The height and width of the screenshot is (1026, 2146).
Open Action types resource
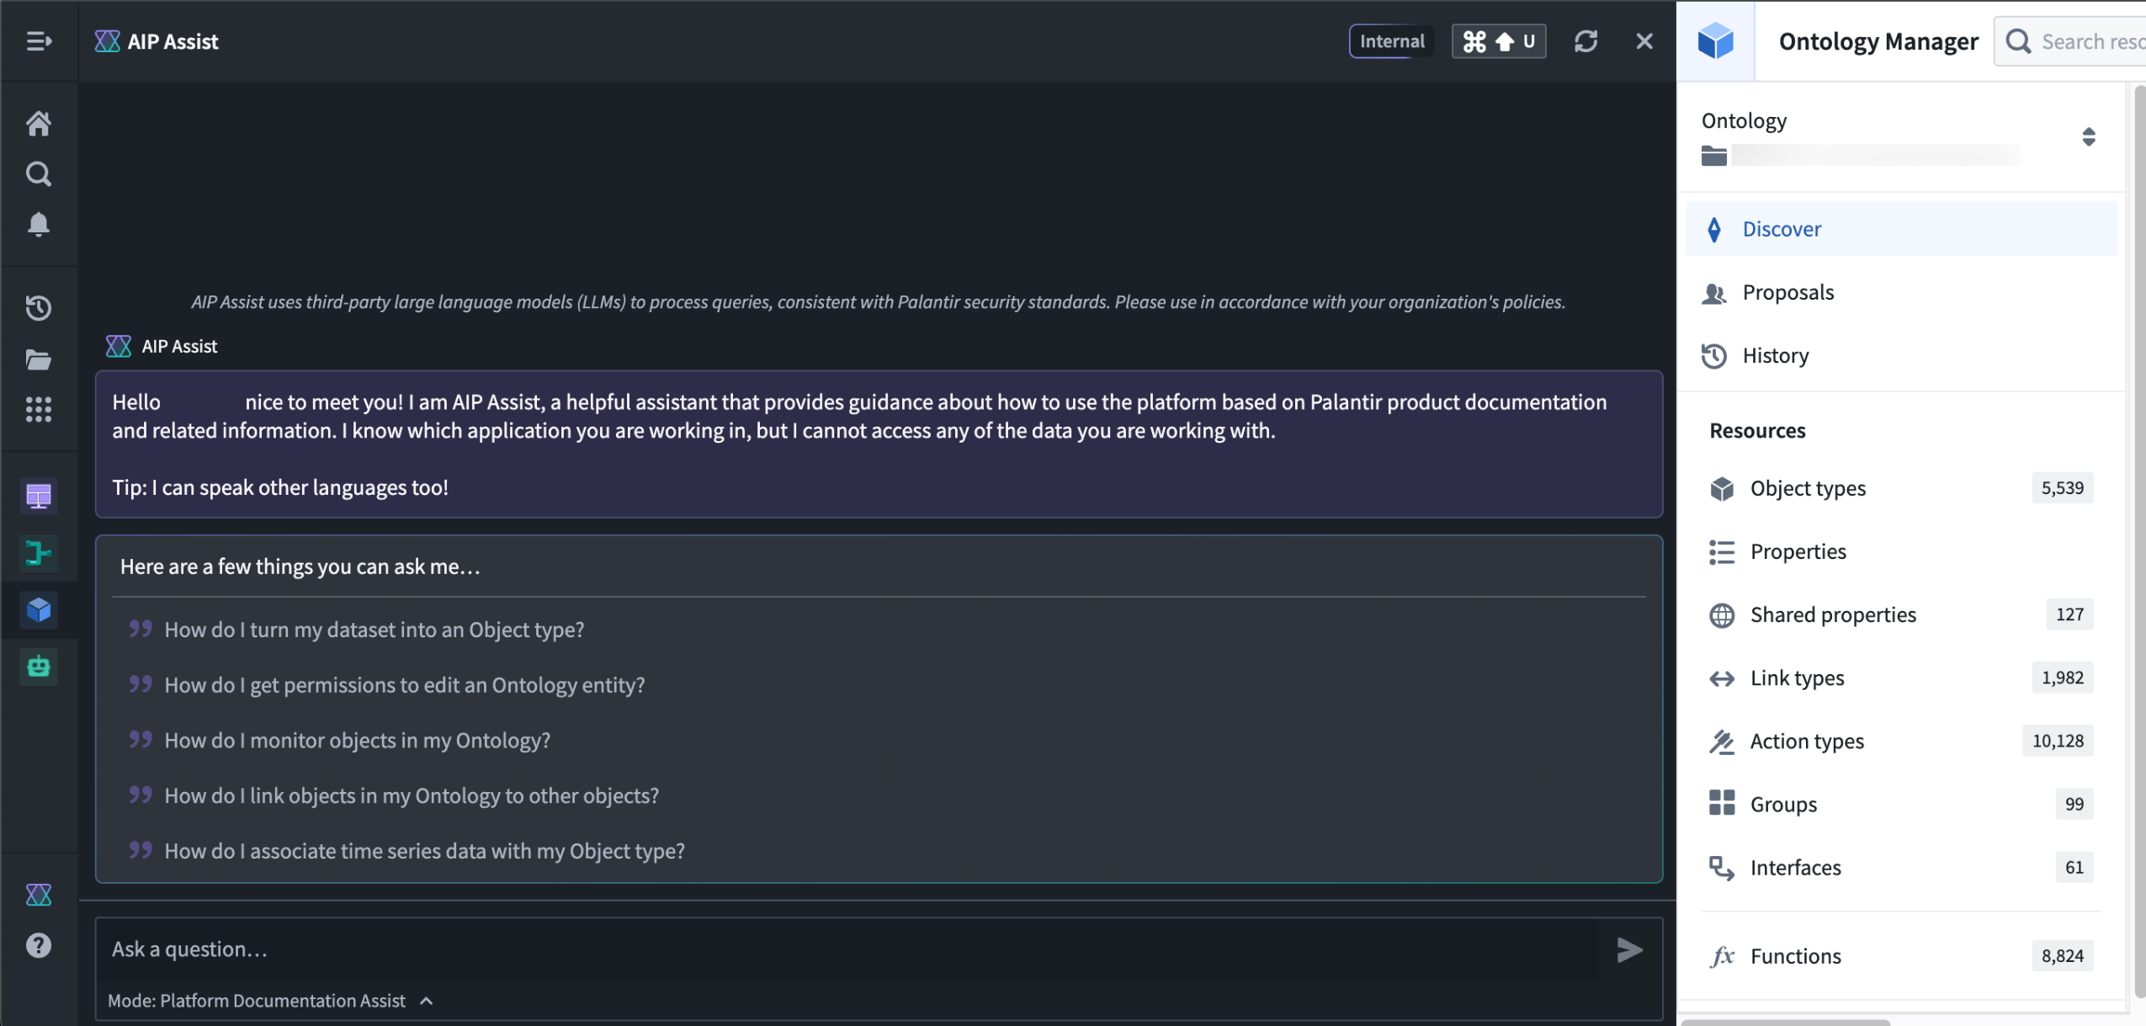point(1901,741)
